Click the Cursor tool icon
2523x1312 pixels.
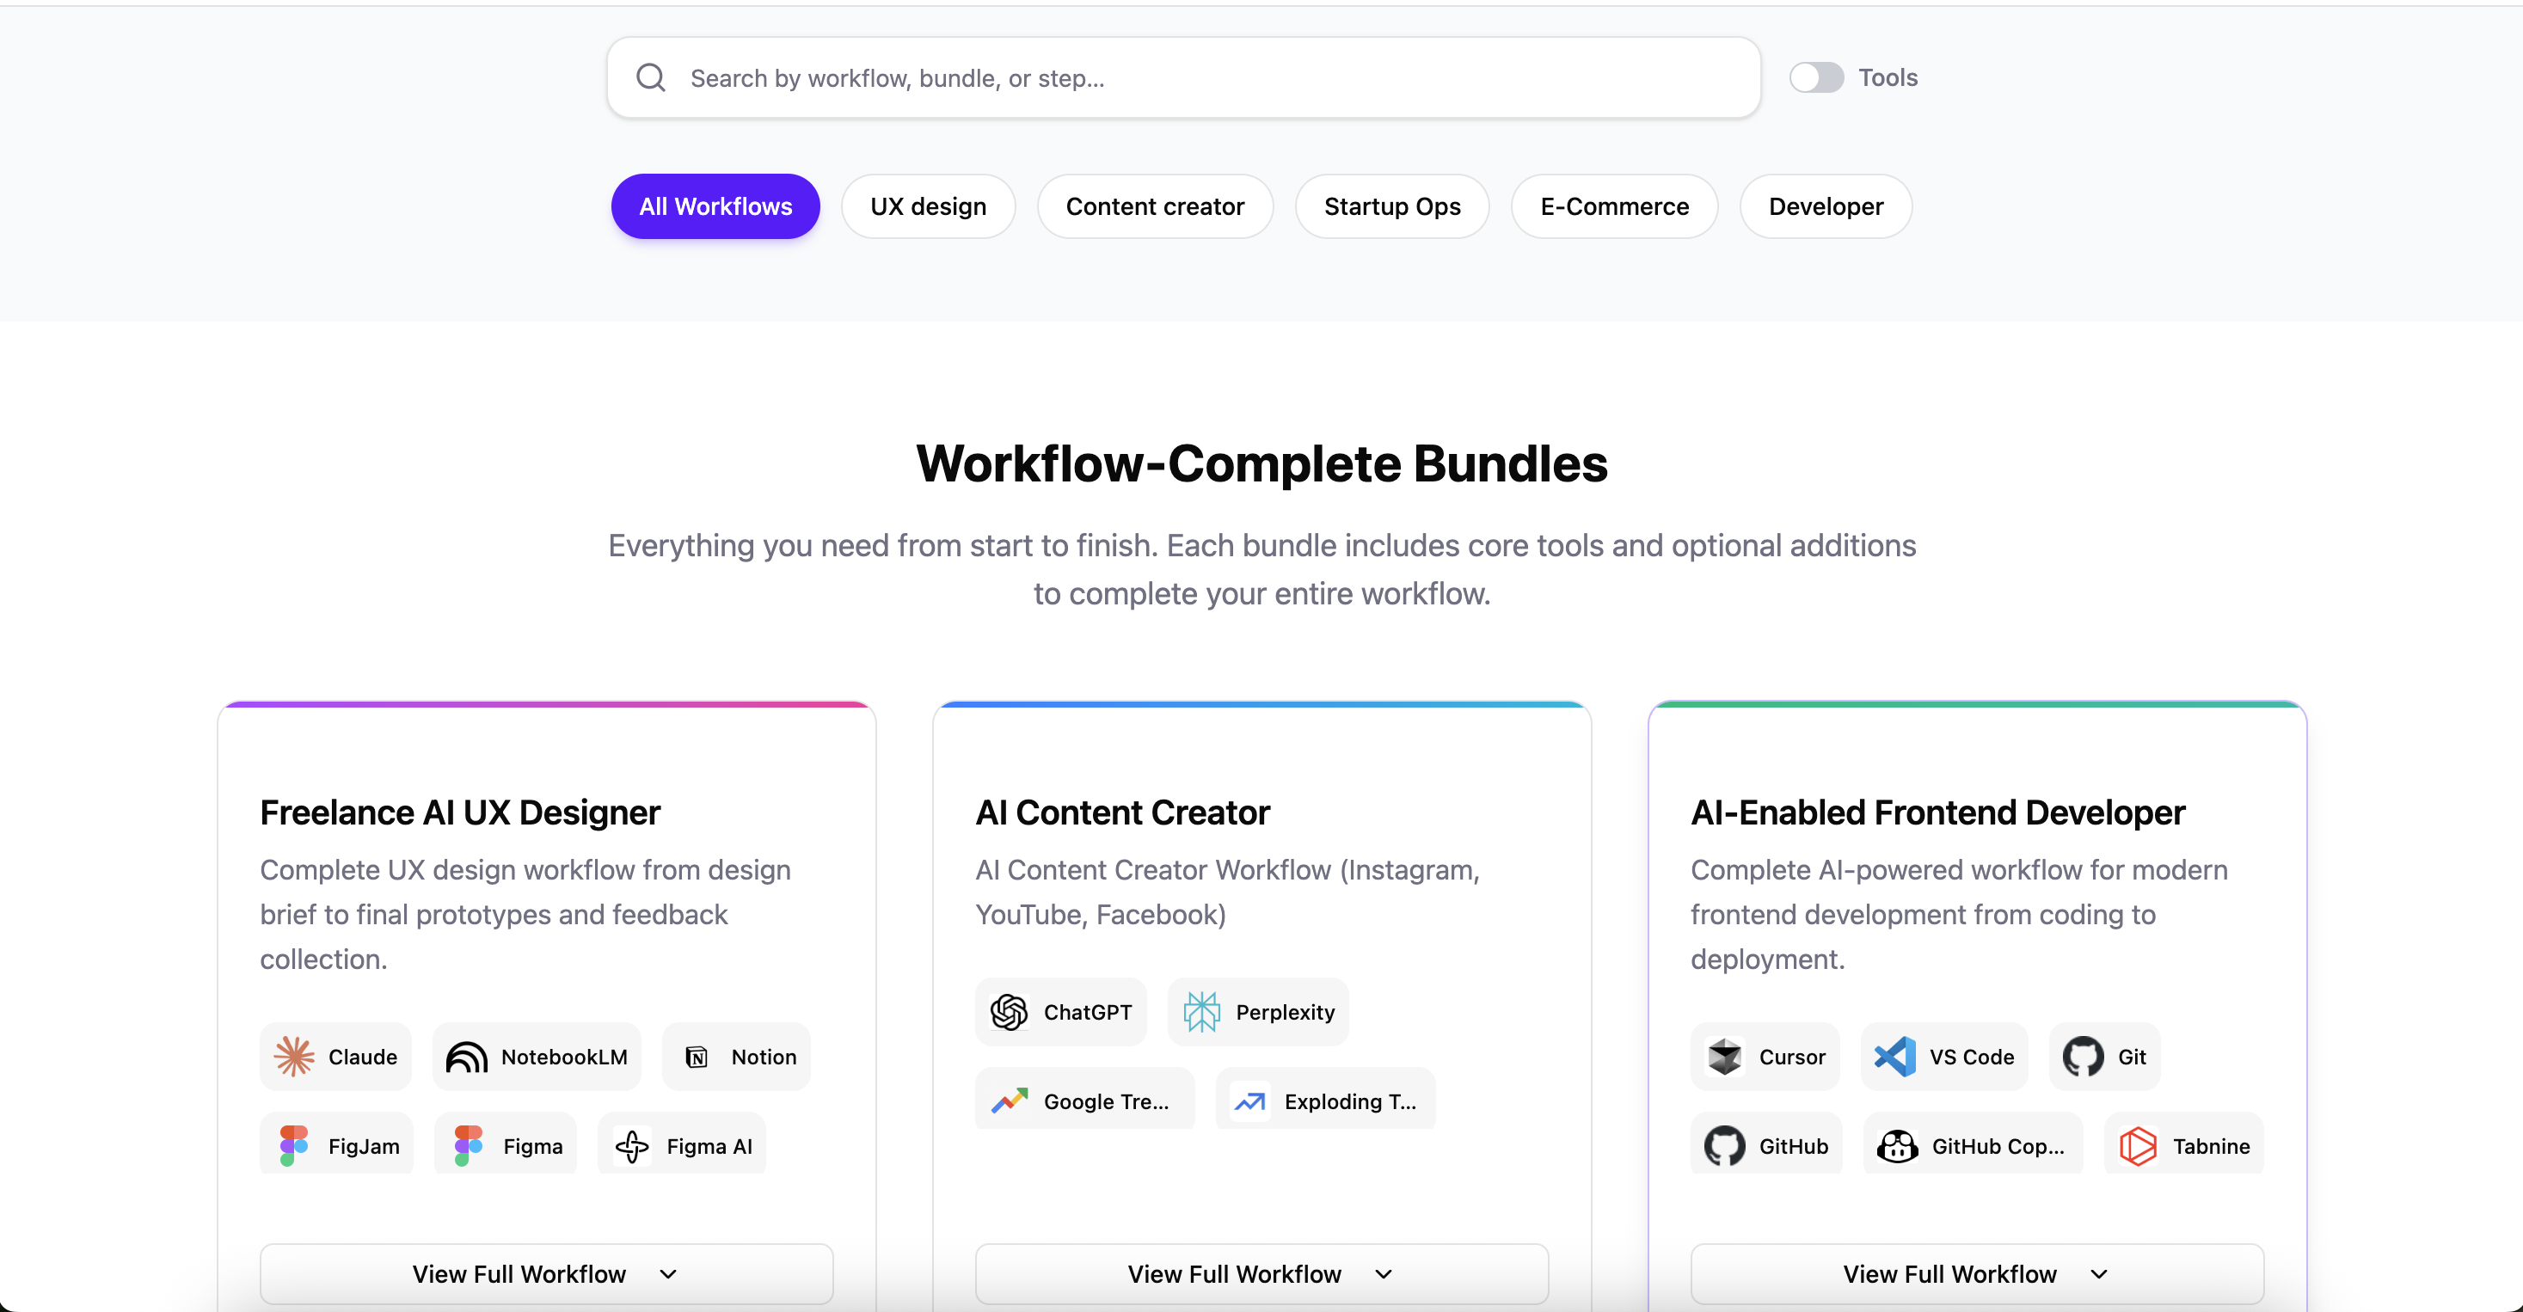pos(1724,1057)
